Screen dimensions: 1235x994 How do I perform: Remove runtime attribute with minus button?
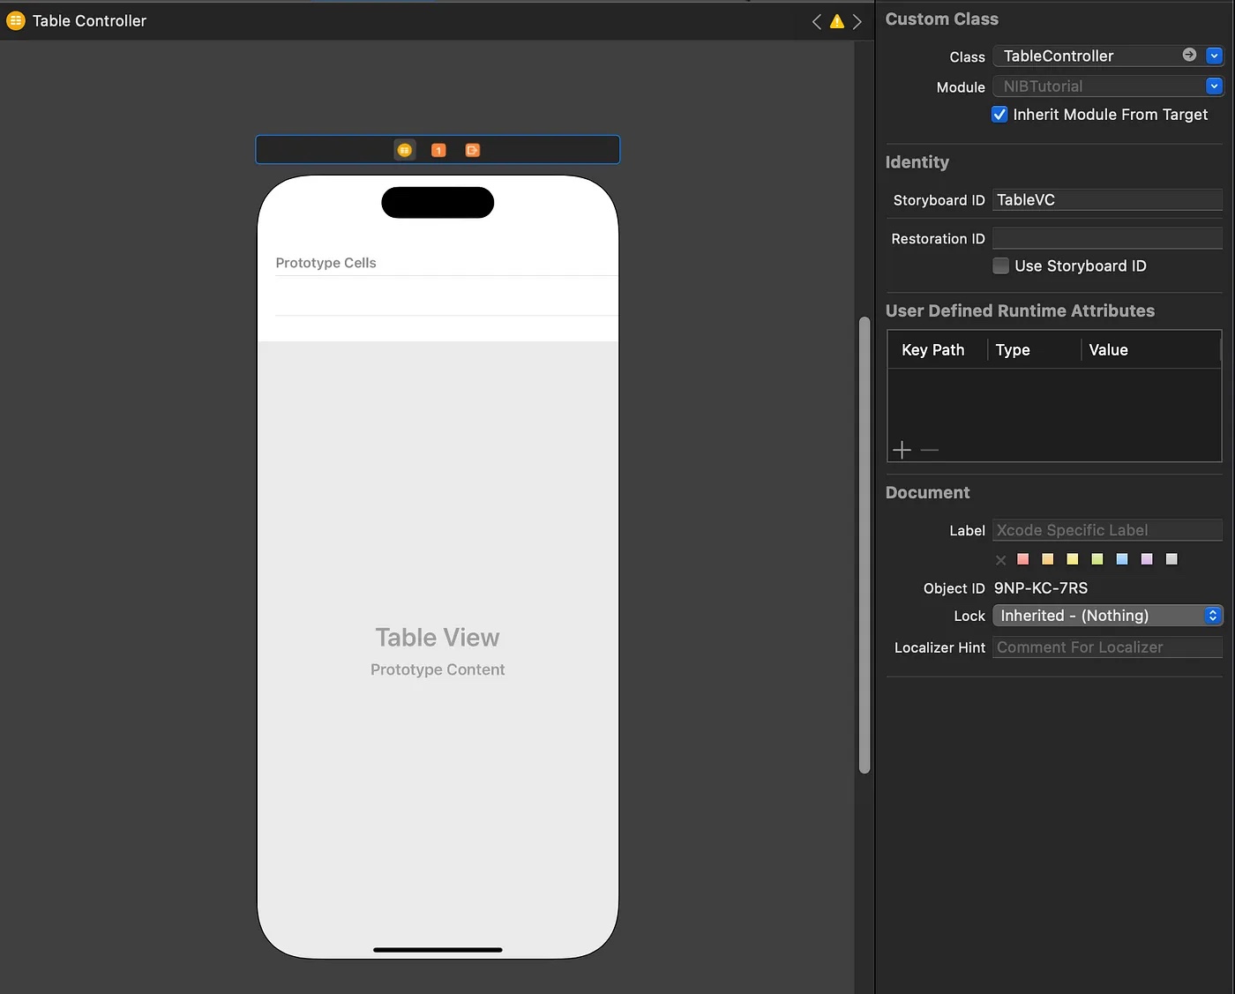coord(930,450)
